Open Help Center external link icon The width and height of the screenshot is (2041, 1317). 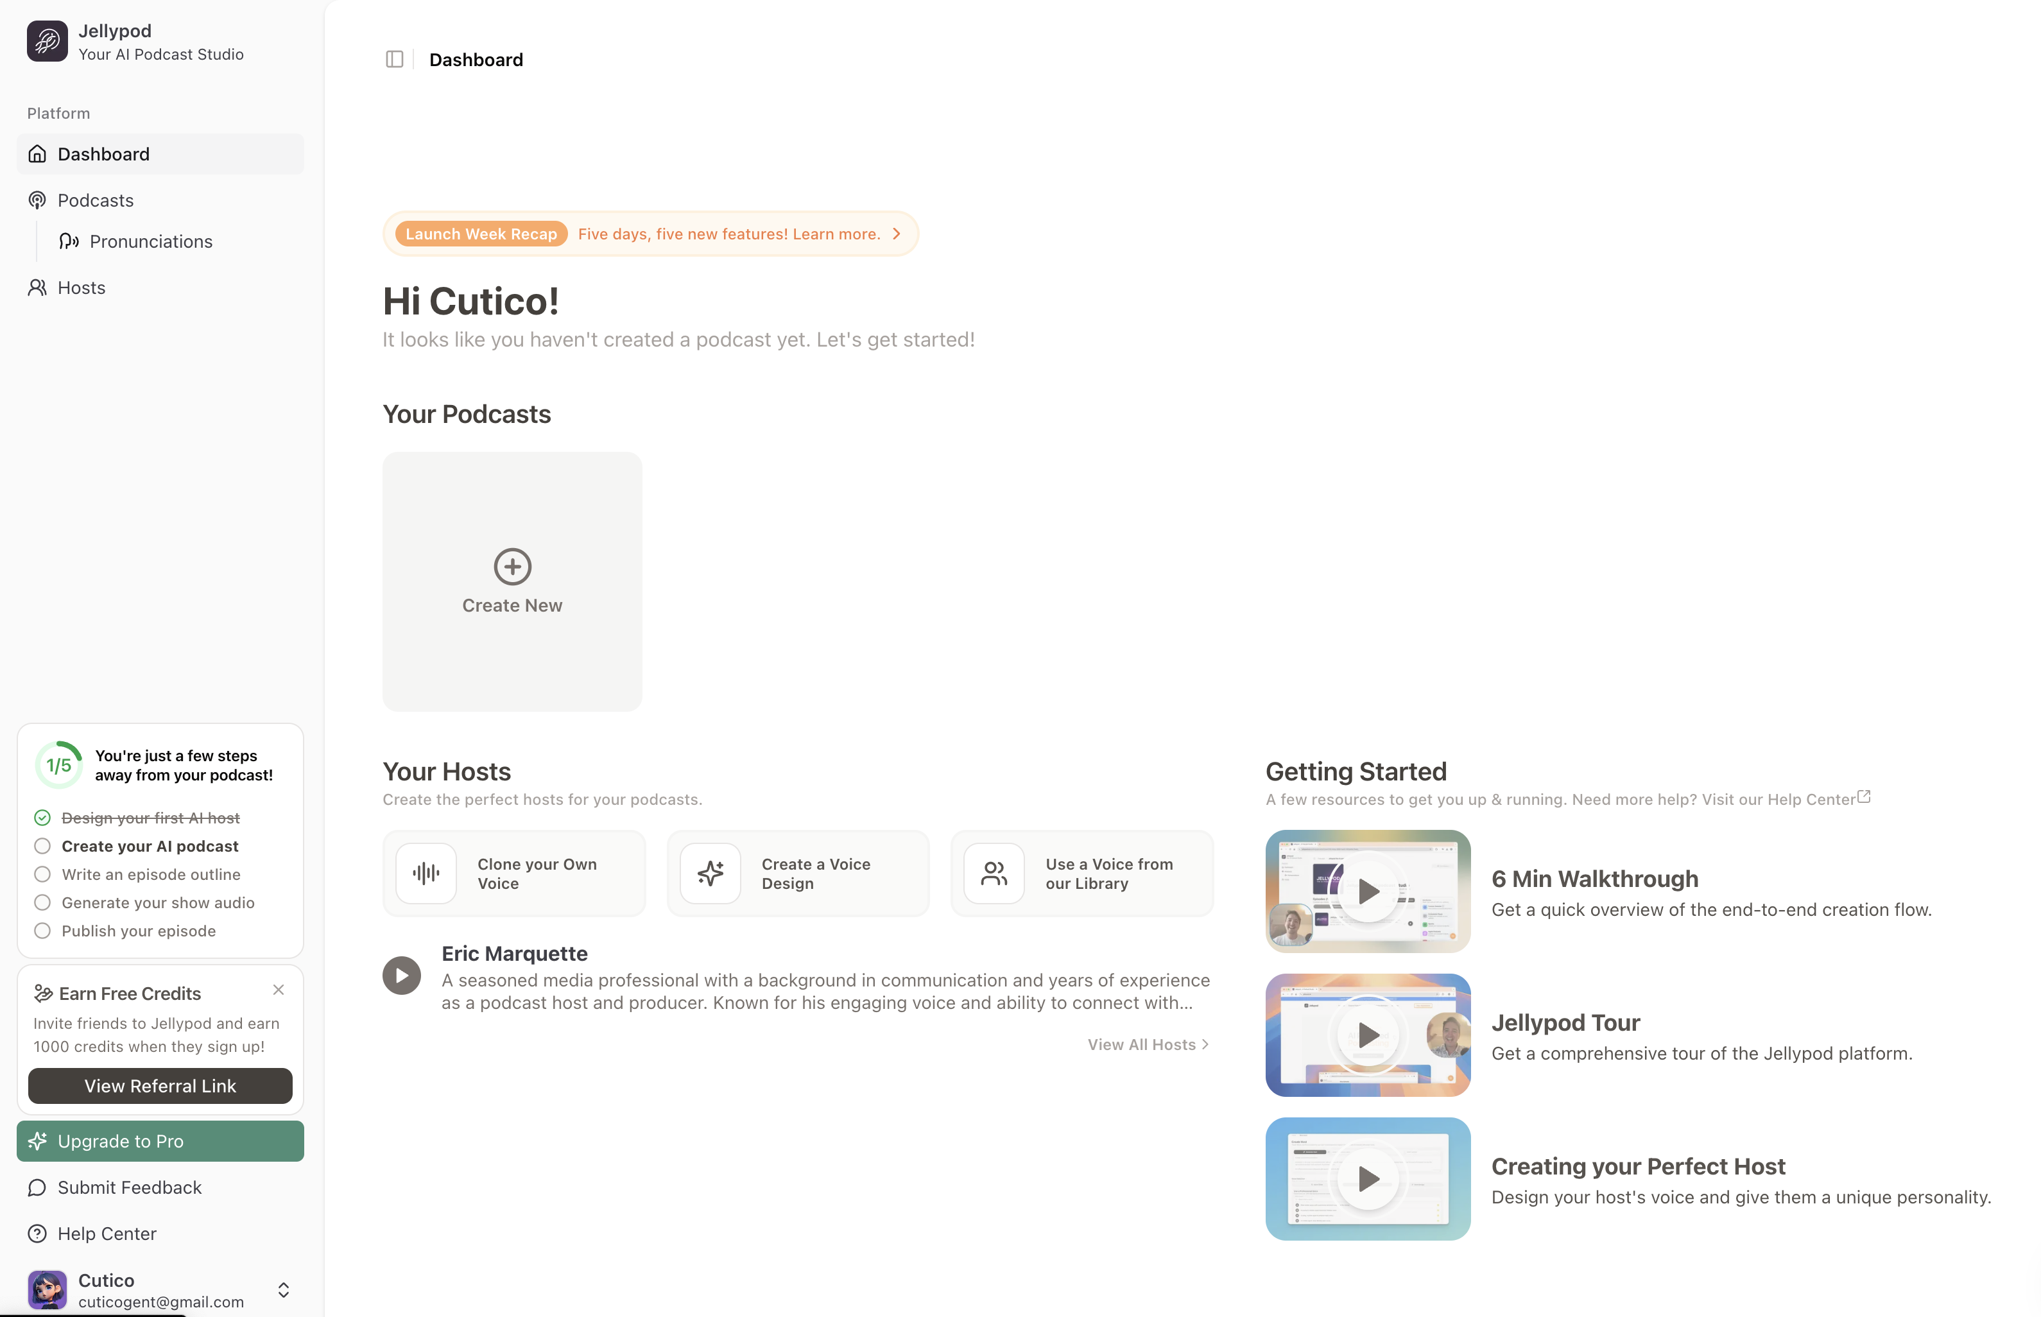point(1864,796)
